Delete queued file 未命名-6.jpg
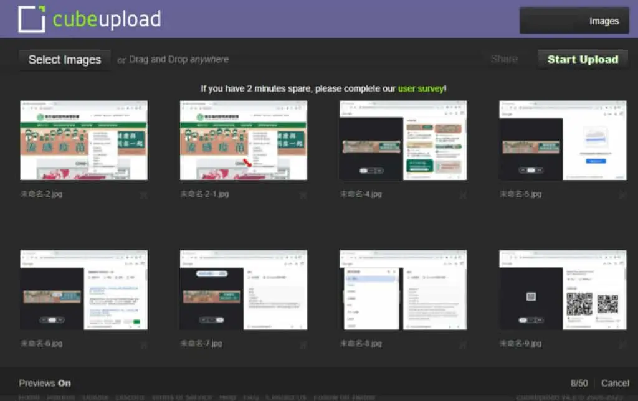The width and height of the screenshot is (638, 401). [x=143, y=345]
